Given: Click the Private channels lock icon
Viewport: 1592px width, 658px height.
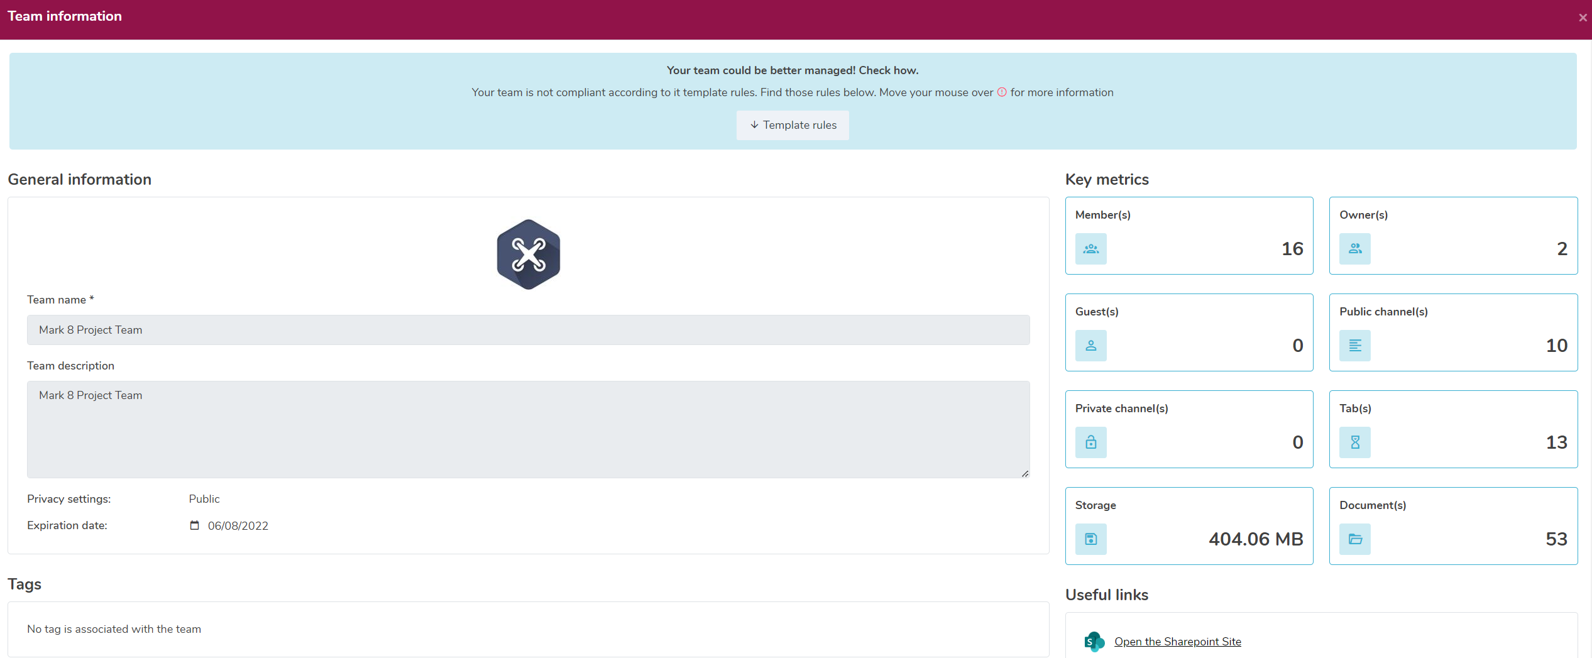Looking at the screenshot, I should [1090, 442].
